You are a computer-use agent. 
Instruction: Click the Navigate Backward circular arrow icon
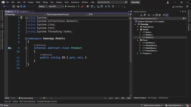(4, 7)
